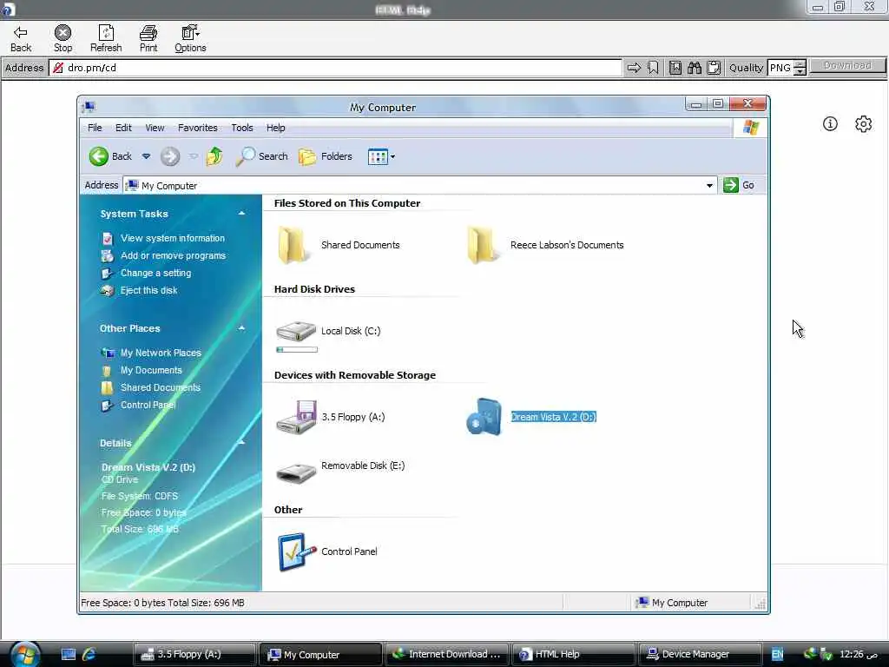Click View system information link
Viewport: 889px width, 667px height.
click(173, 238)
